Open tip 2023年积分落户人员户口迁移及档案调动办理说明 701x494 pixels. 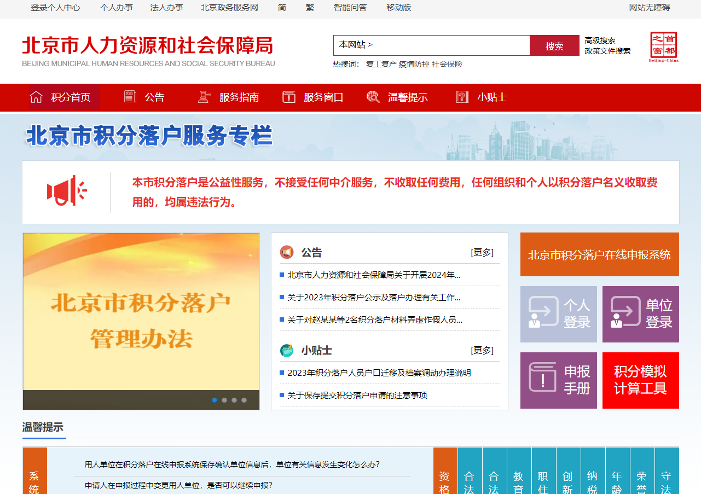(379, 373)
